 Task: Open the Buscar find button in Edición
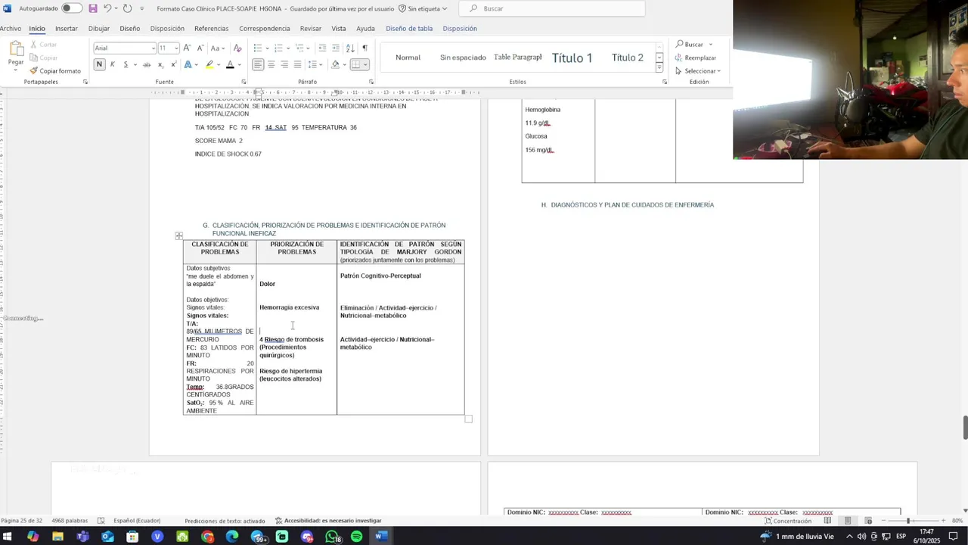pos(690,44)
